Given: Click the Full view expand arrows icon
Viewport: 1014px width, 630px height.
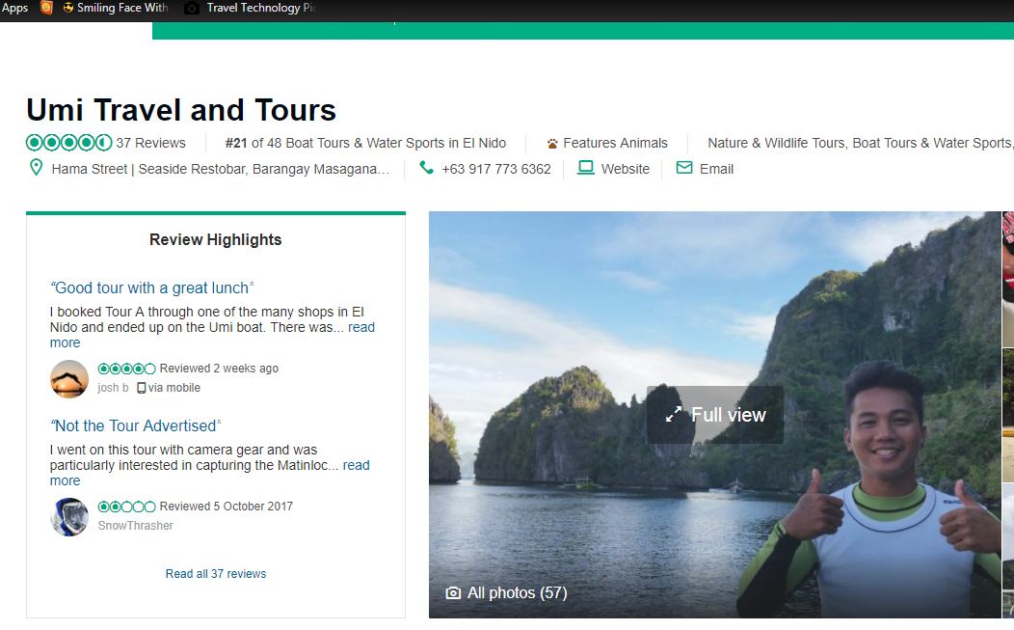Looking at the screenshot, I should tap(673, 415).
